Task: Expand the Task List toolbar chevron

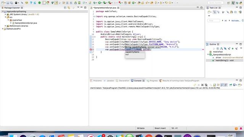Action: tap(209, 16)
